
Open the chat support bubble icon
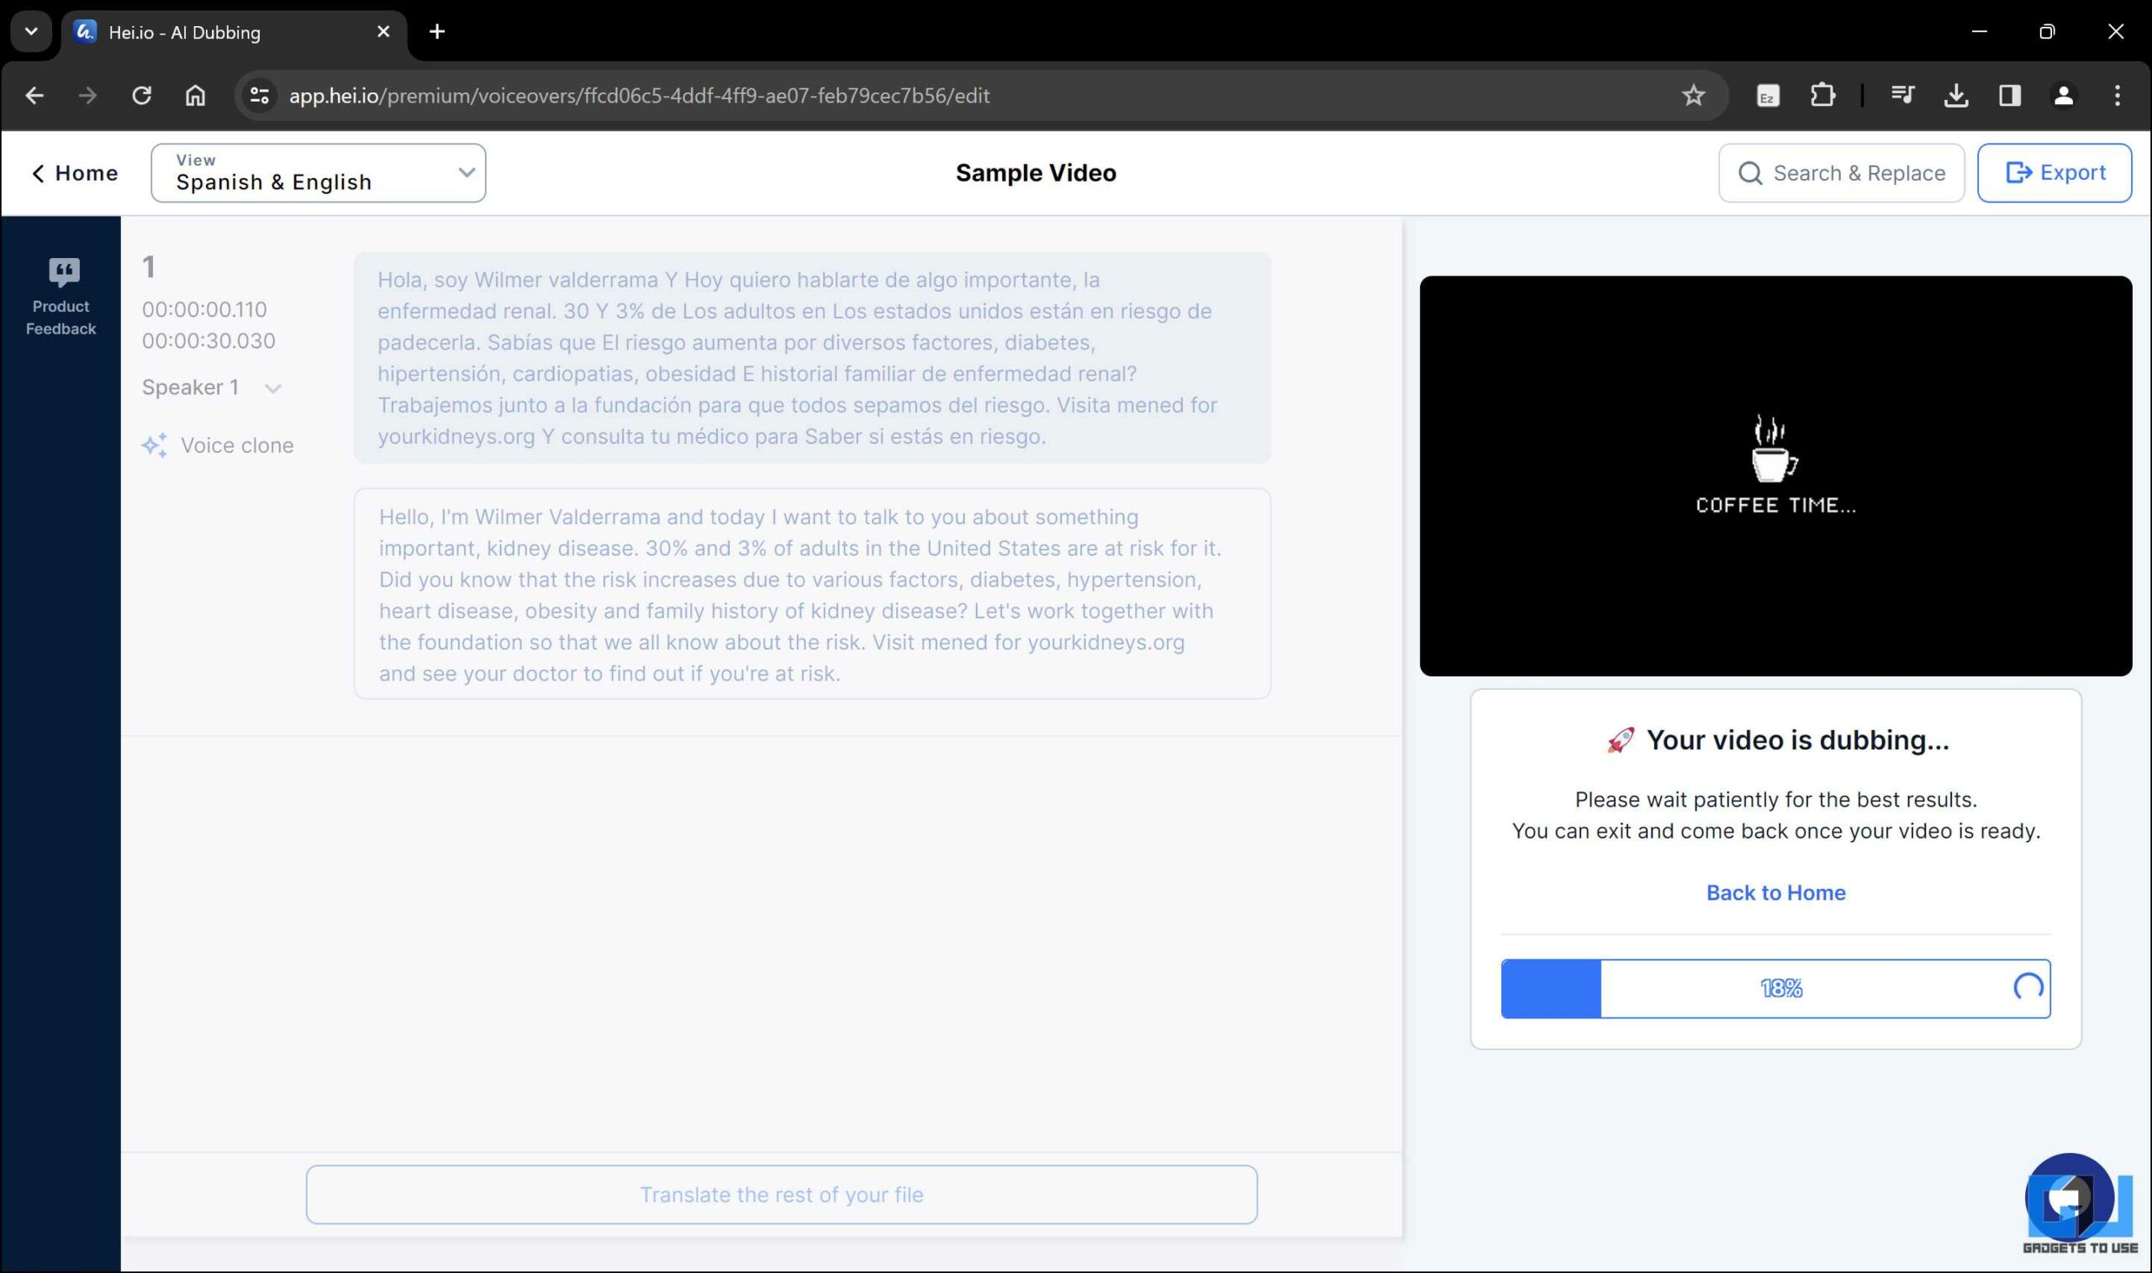pyautogui.click(x=2068, y=1197)
